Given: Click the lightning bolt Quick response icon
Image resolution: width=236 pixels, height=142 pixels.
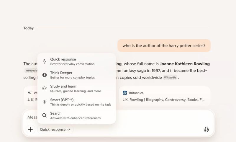Looking at the screenshot, I should (x=45, y=61).
